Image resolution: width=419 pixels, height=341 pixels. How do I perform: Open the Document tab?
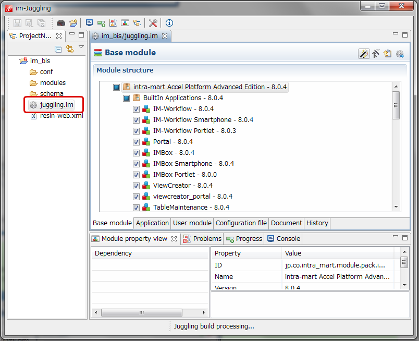click(x=287, y=223)
